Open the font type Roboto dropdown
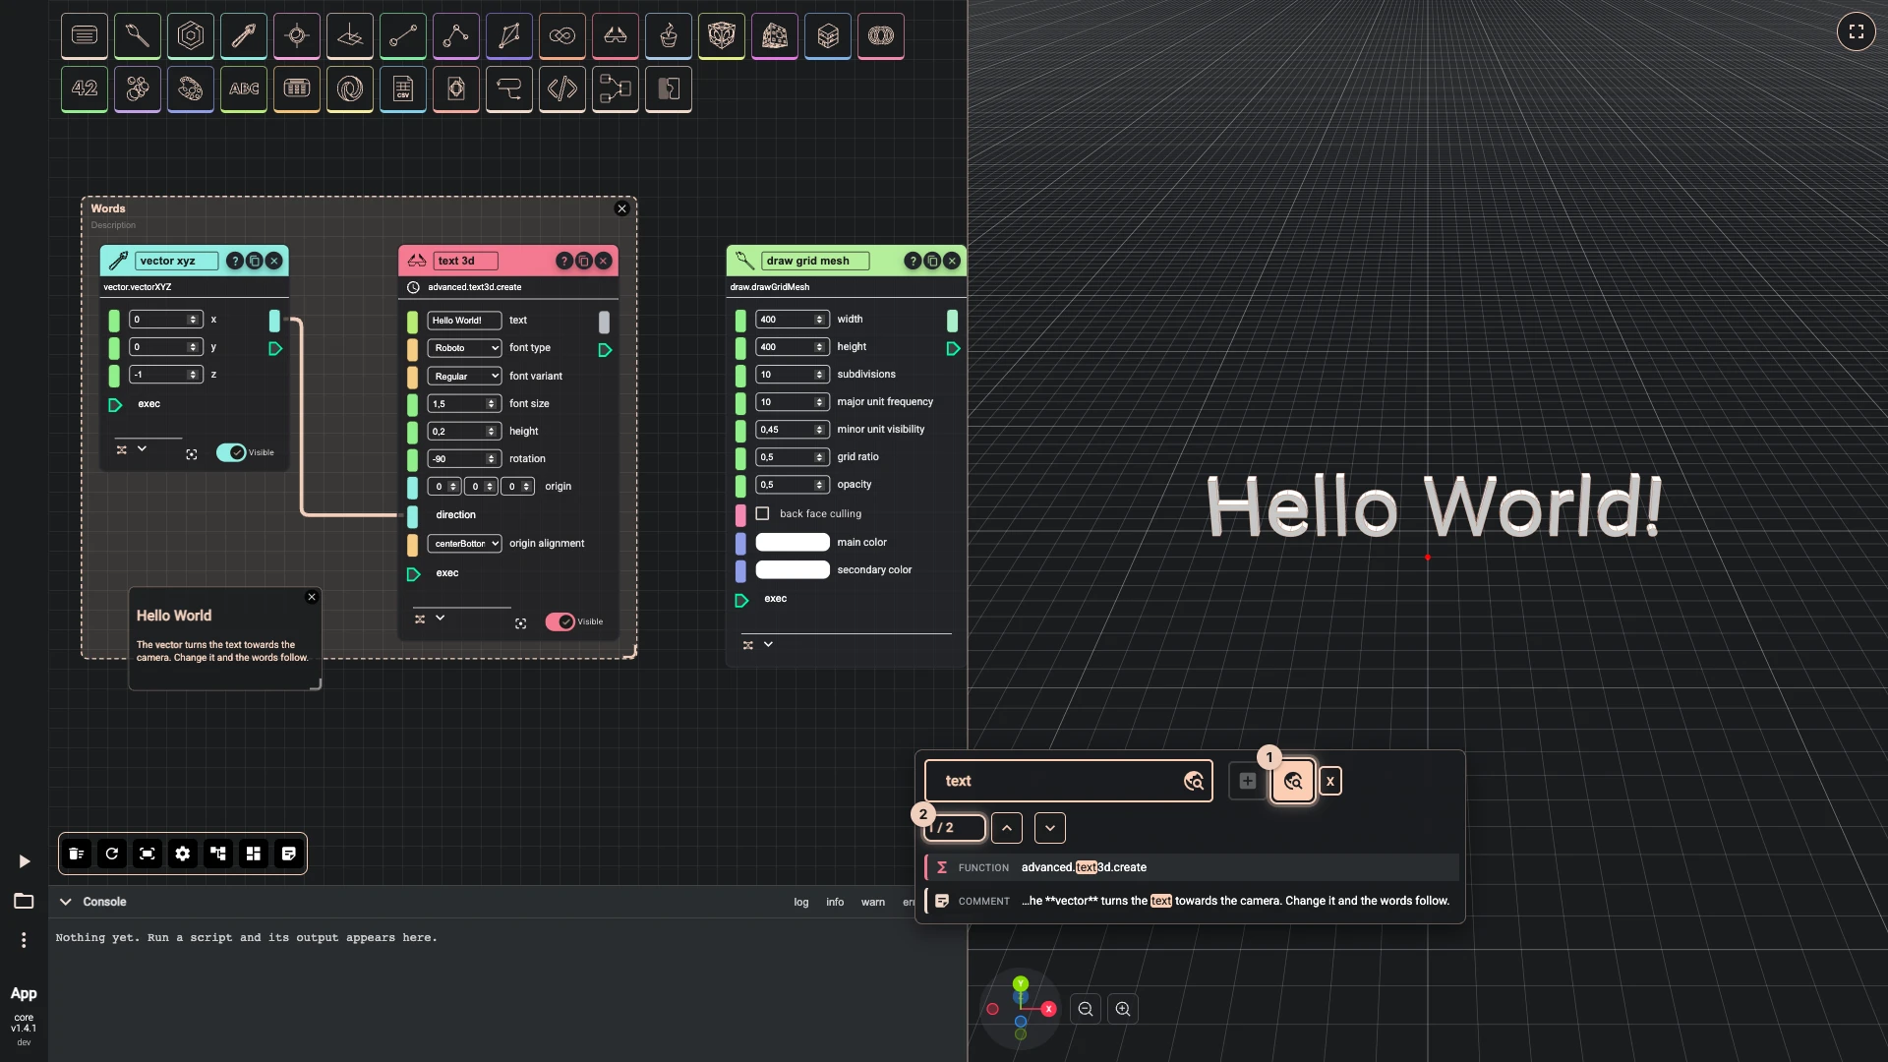Screen dimensions: 1888x1062 464,348
